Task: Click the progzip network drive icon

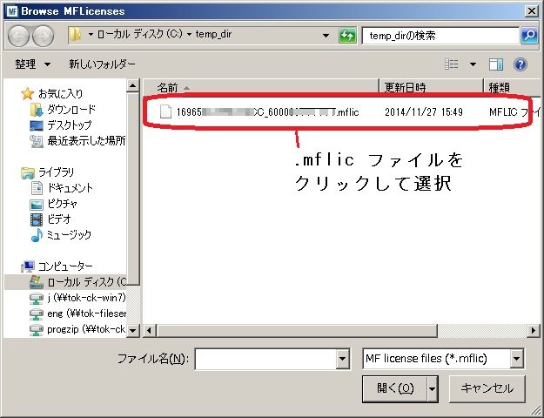Action: click(36, 329)
